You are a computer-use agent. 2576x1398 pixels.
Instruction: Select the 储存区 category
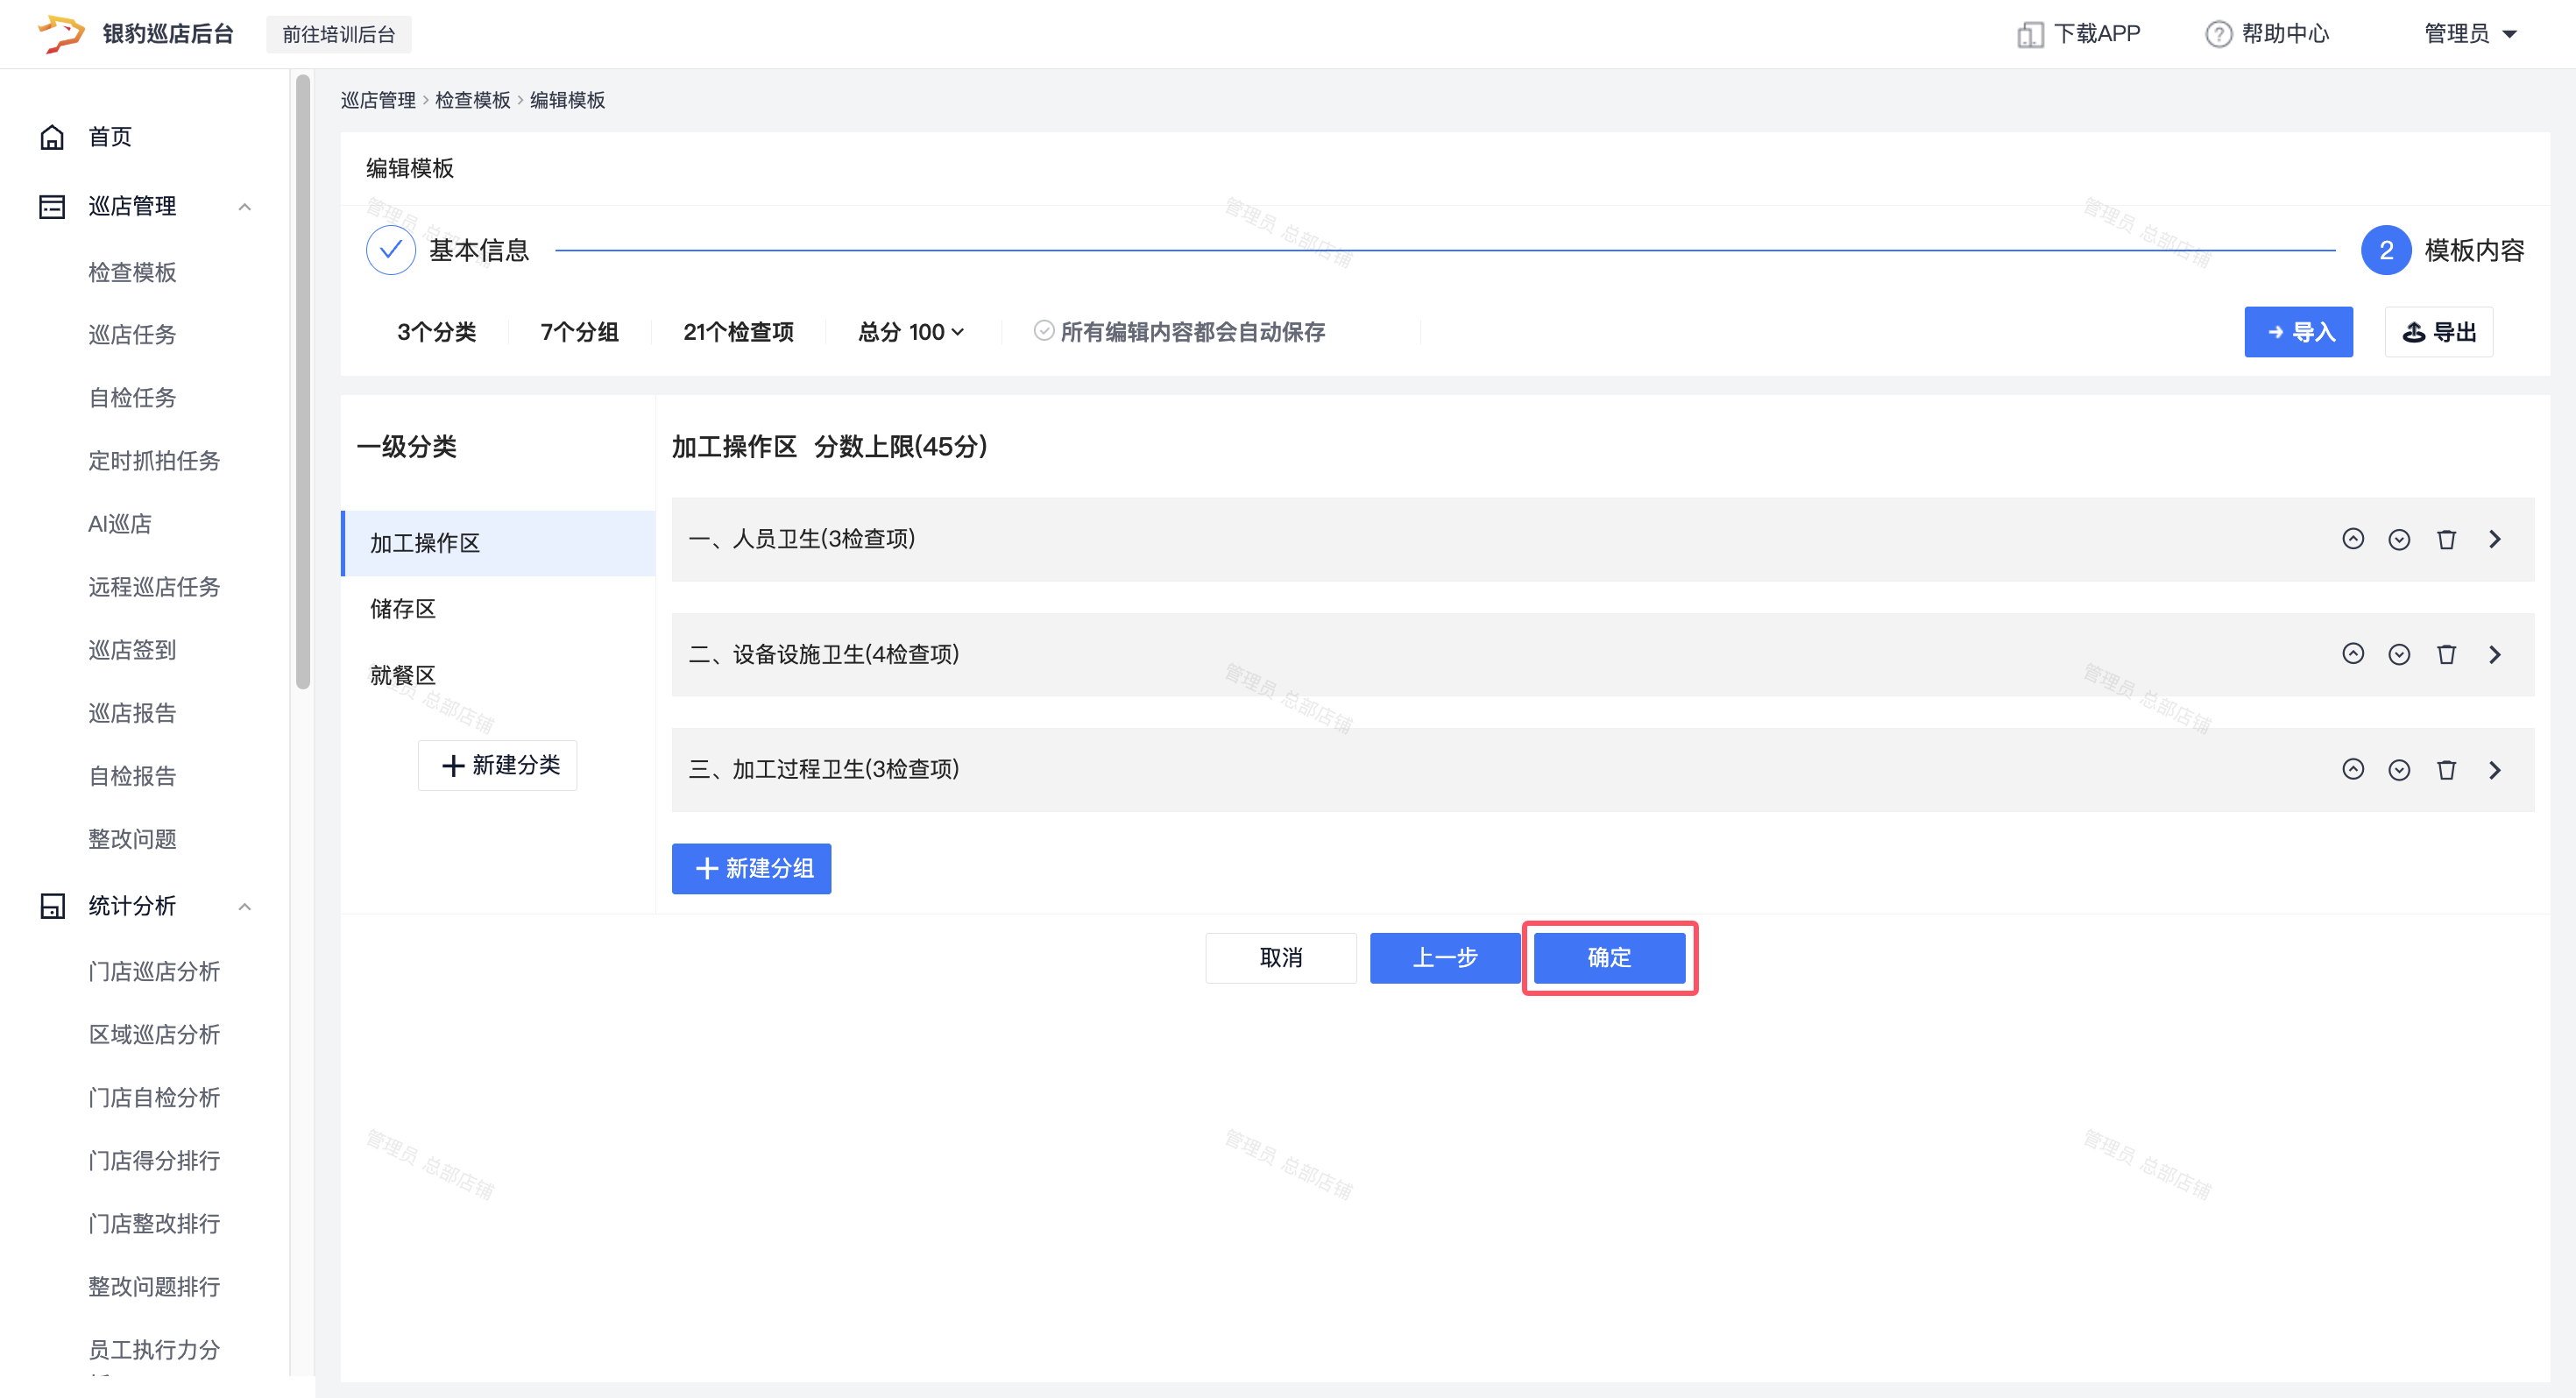pyautogui.click(x=403, y=609)
